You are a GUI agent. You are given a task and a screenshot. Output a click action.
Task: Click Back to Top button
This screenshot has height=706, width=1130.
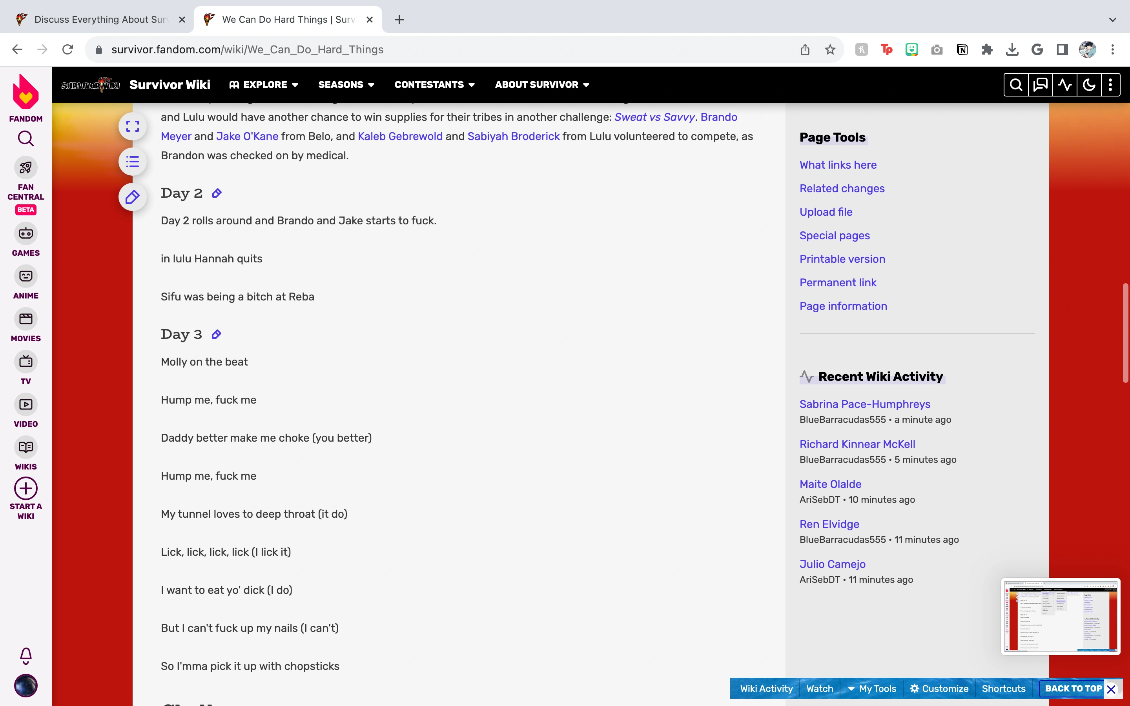click(x=1073, y=689)
